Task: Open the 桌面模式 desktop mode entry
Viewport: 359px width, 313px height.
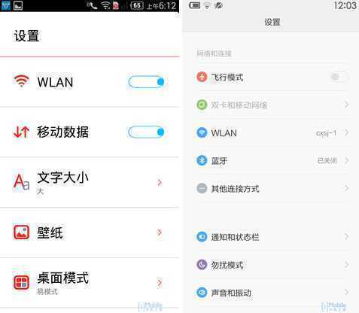Action: tap(90, 283)
